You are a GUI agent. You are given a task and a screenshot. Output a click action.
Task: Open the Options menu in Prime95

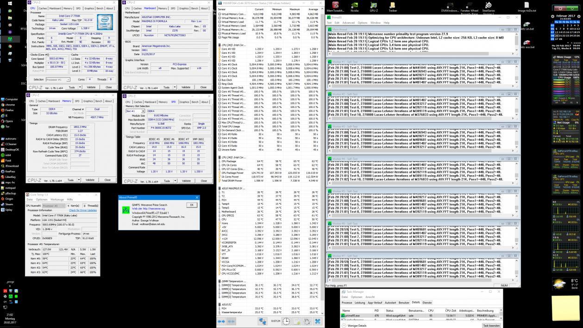[x=364, y=23]
